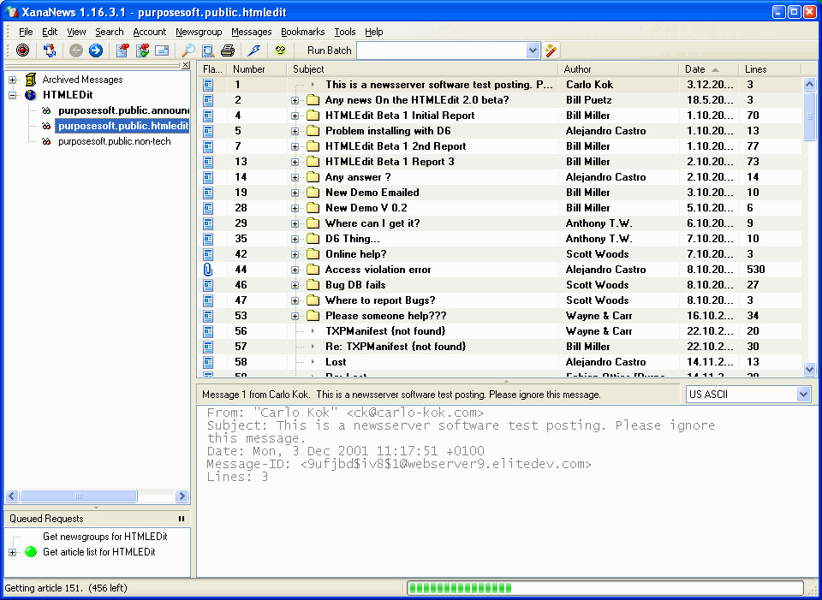Select the purposesoft.public.non-tech newsgroup
This screenshot has height=600, width=822.
(x=114, y=141)
